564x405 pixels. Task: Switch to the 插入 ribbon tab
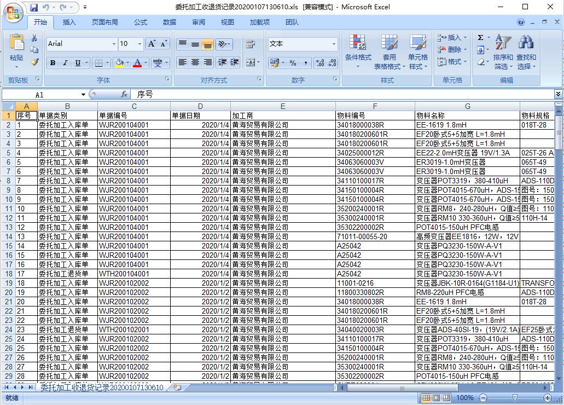(69, 22)
